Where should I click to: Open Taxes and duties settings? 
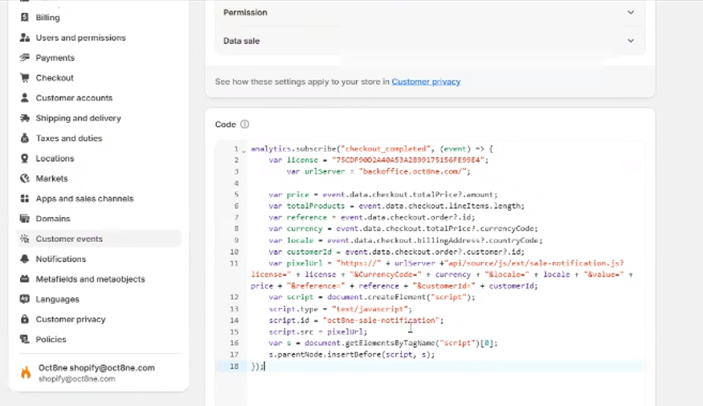[68, 138]
